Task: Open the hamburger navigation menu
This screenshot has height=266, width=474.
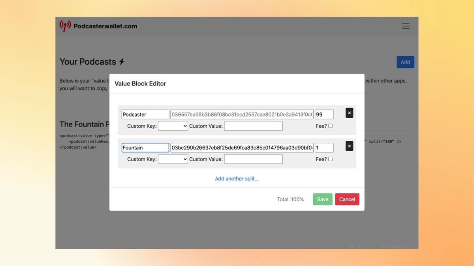Action: pyautogui.click(x=406, y=26)
